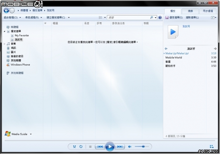Select the track lasting 4:48
Image resolution: width=220 pixels, height=154 pixels.
tap(190, 62)
